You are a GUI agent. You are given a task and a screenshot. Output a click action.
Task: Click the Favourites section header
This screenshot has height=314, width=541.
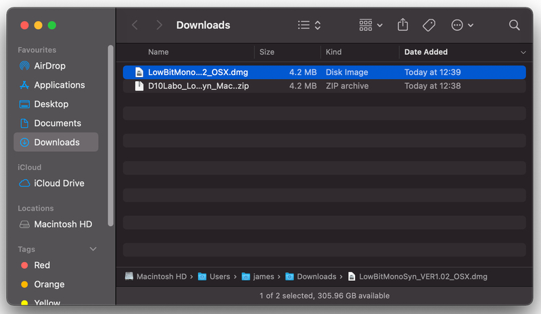point(37,50)
